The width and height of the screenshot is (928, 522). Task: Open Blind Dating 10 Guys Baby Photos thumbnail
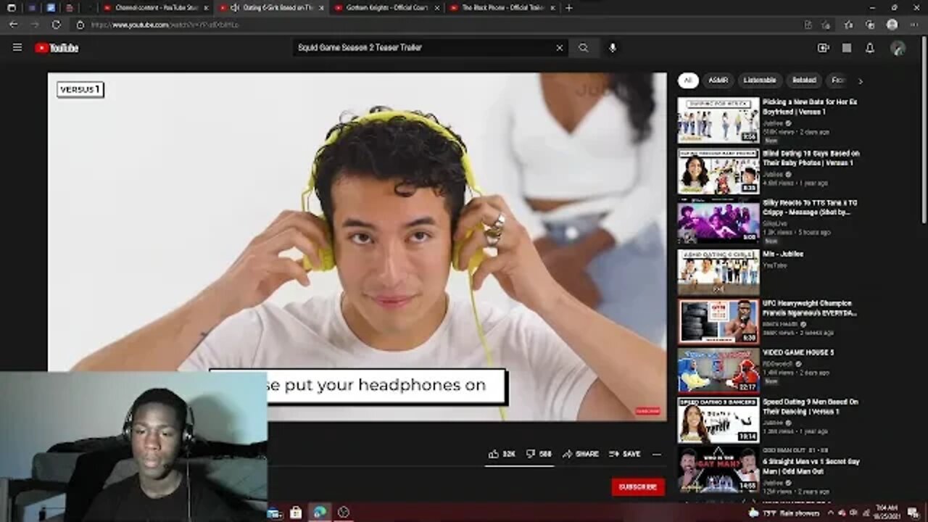(x=718, y=172)
